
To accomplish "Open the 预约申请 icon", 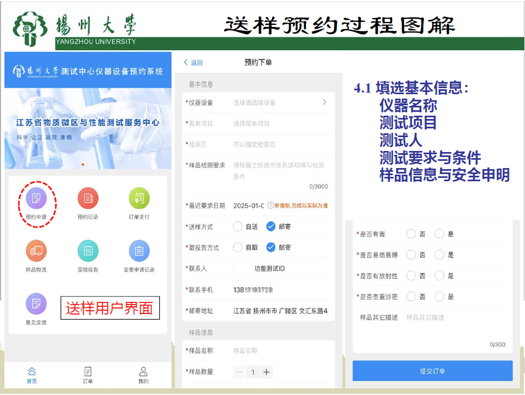I will (36, 199).
